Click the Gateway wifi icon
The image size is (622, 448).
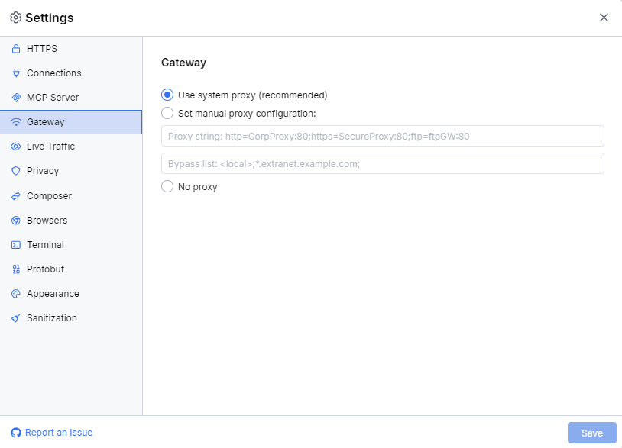pyautogui.click(x=15, y=121)
